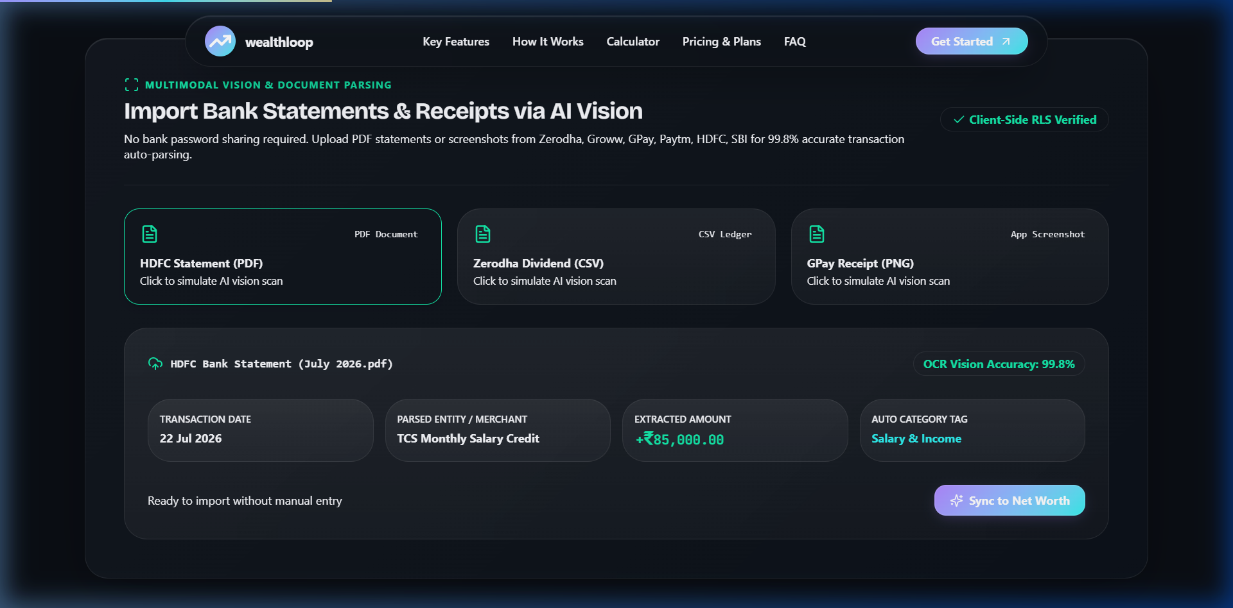The image size is (1233, 608).
Task: Click the document icon on HDFC Statement card
Action: tap(150, 234)
